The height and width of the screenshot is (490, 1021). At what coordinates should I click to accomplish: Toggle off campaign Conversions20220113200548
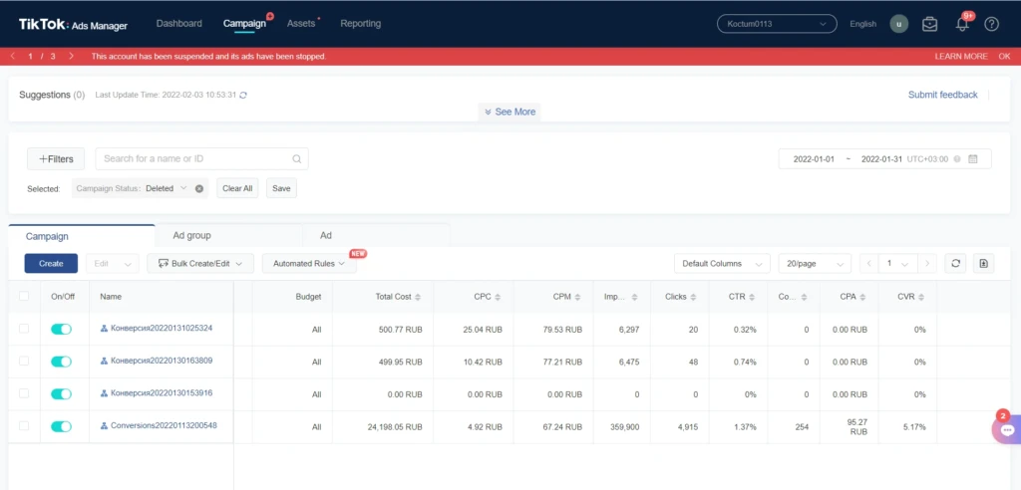(x=61, y=427)
